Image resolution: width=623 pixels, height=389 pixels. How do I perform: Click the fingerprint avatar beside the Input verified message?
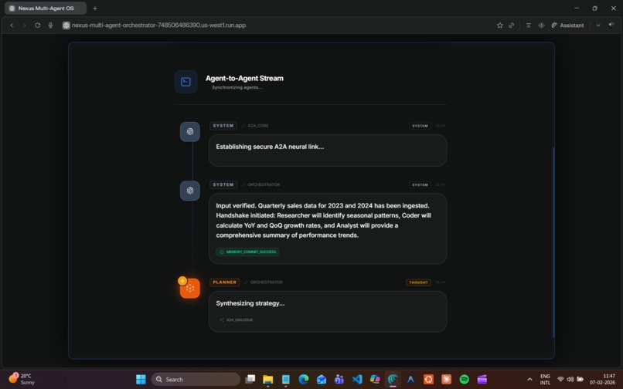point(190,191)
